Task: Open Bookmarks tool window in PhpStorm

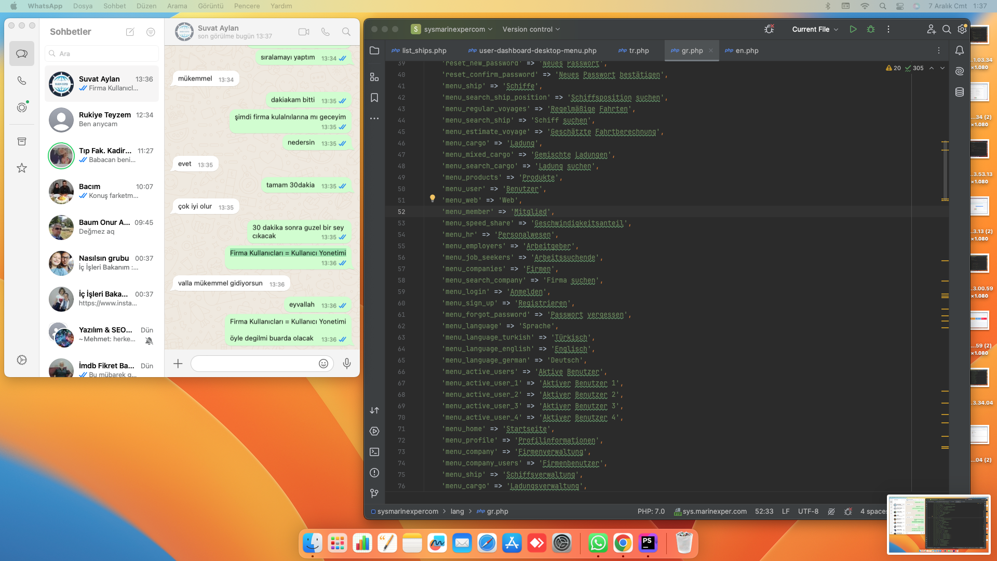Action: [x=374, y=98]
